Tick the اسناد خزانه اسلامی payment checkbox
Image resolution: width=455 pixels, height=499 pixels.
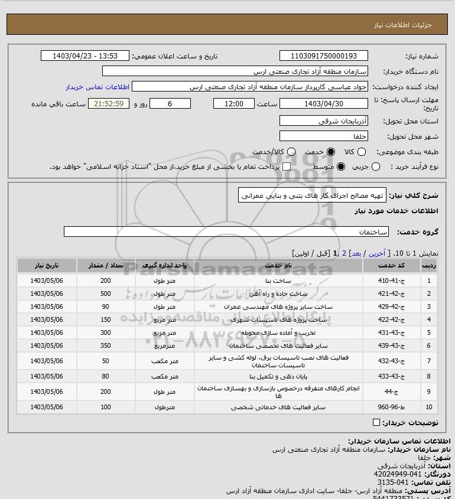(x=287, y=167)
